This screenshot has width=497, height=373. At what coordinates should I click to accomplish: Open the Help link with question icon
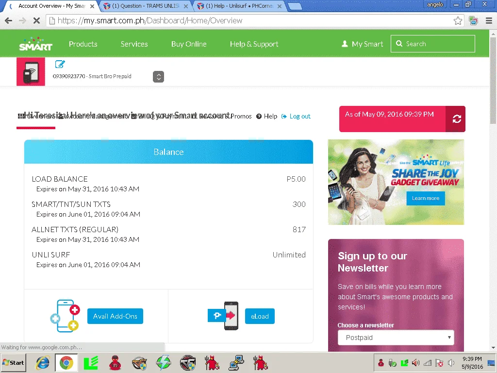click(266, 117)
